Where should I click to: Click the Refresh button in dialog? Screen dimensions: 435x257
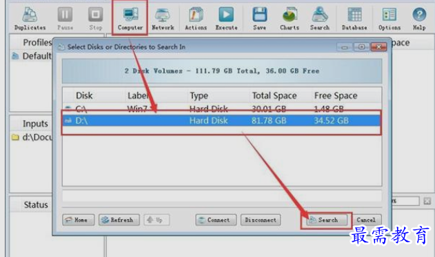(119, 220)
